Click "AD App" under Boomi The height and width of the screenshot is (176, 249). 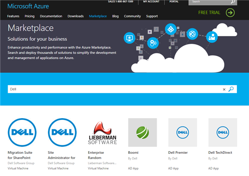133,168
